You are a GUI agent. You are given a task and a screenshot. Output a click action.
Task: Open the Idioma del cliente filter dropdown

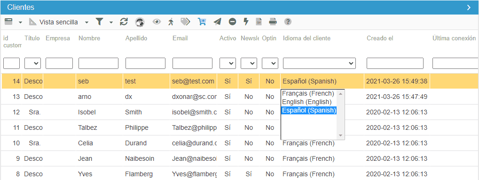tap(319, 63)
